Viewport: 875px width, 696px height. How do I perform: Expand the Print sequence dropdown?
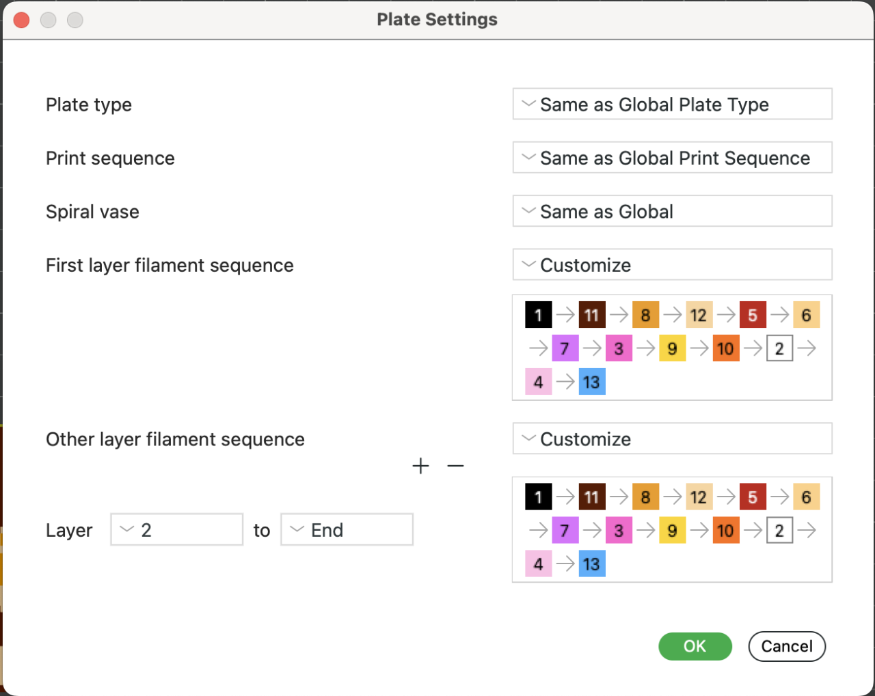coord(672,158)
